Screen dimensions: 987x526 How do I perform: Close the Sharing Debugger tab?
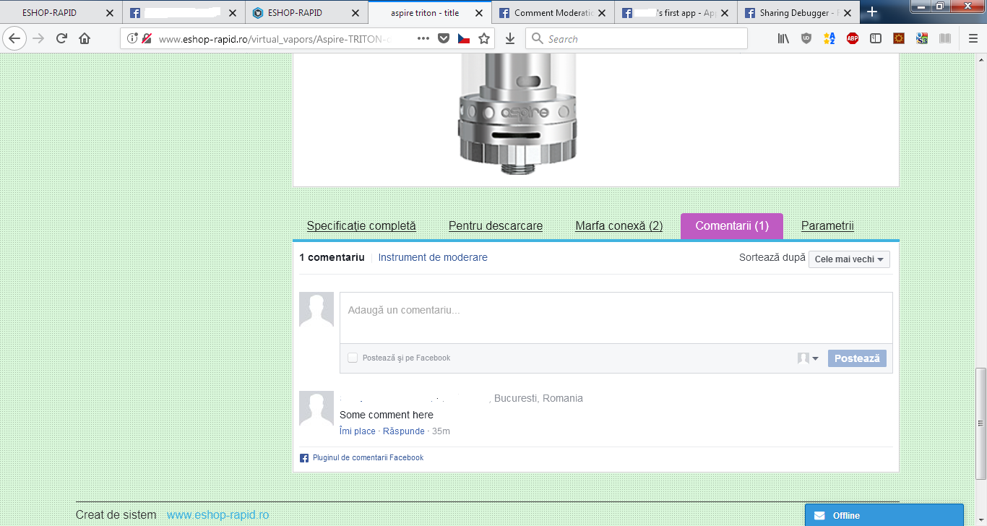847,13
